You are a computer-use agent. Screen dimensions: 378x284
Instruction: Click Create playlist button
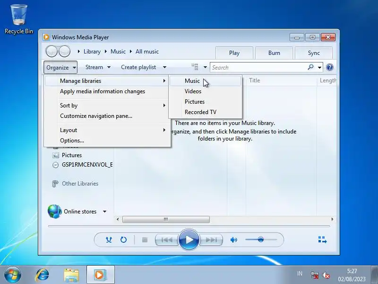pyautogui.click(x=138, y=67)
